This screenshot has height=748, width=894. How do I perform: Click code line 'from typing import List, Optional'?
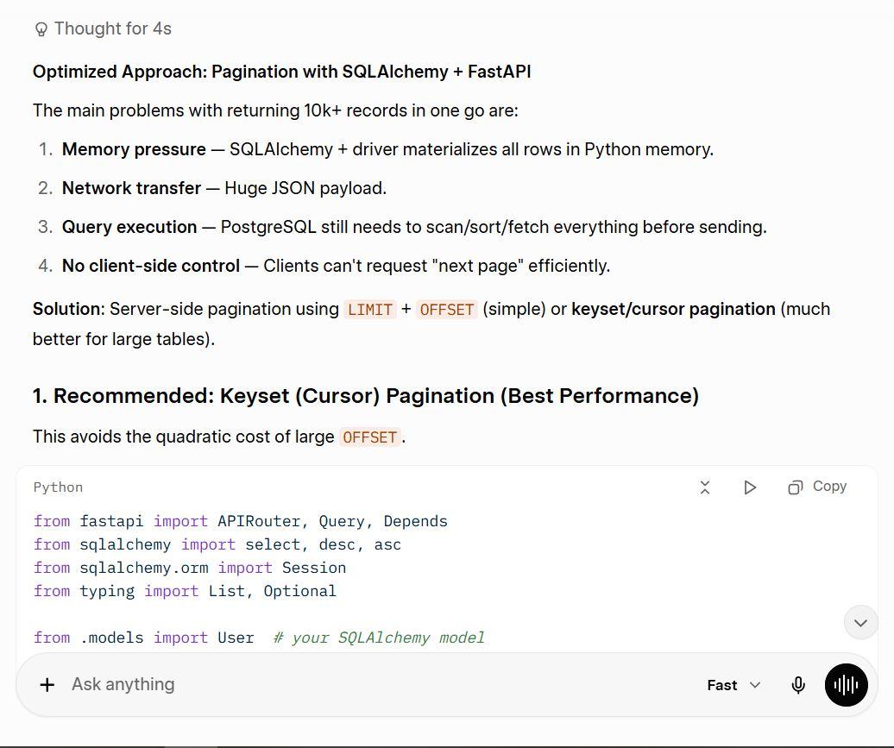click(x=185, y=591)
